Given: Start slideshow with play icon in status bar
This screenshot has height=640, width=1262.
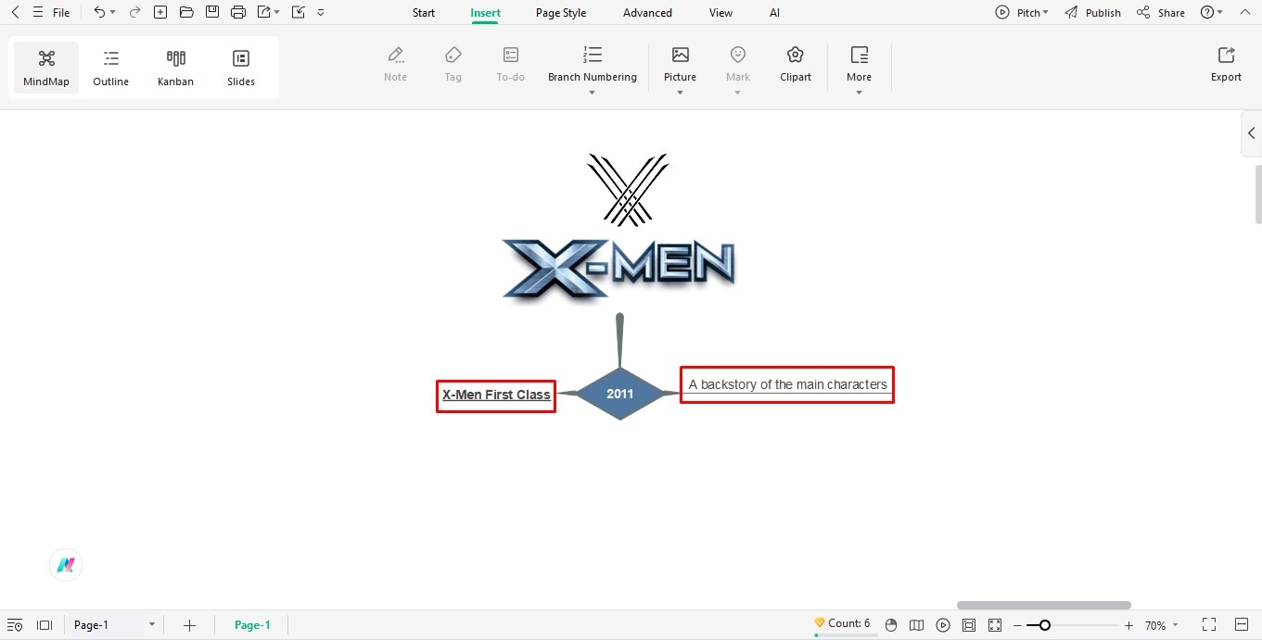Looking at the screenshot, I should pos(943,625).
